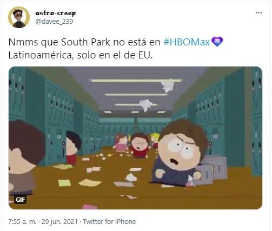Click the Latinoamérica line of tweet text
272x231 pixels.
click(x=81, y=55)
